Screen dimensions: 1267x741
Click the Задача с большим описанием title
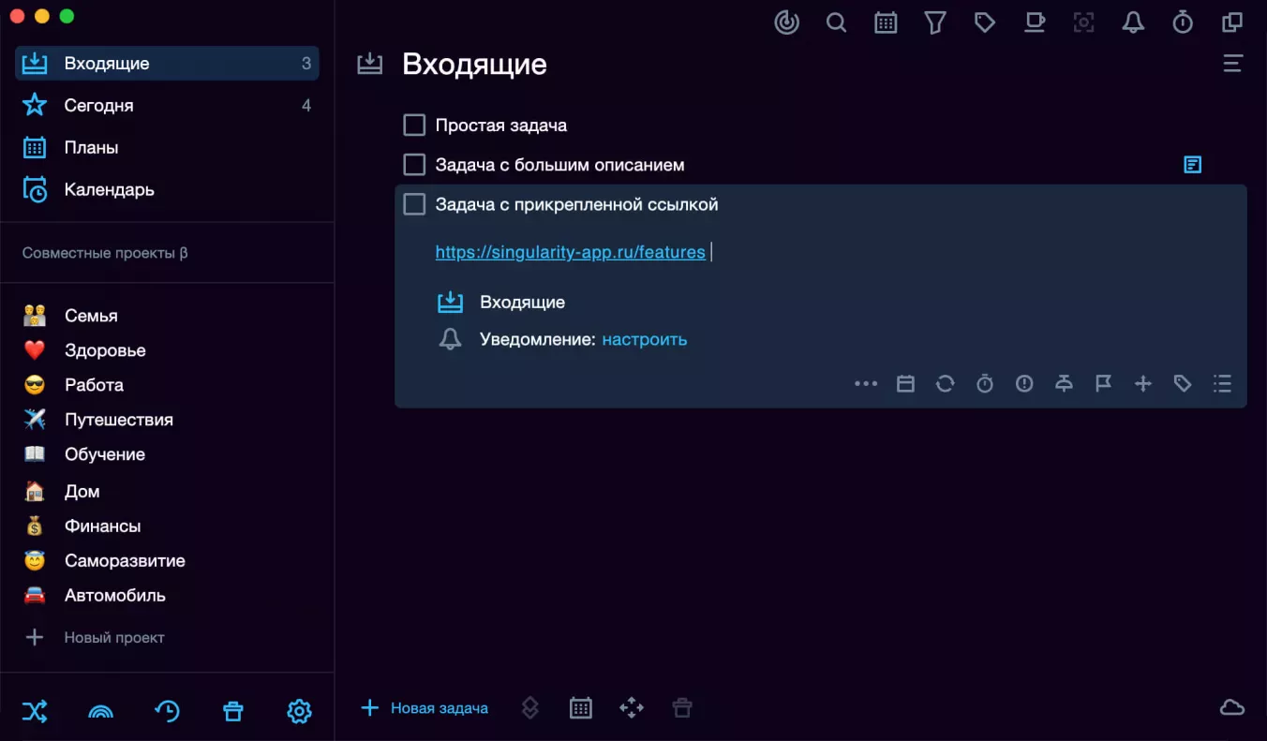560,165
